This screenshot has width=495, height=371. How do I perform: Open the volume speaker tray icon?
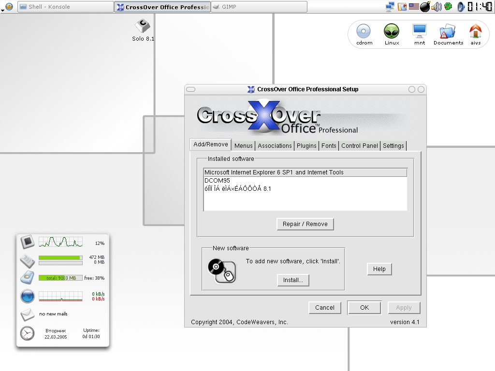tap(437, 7)
